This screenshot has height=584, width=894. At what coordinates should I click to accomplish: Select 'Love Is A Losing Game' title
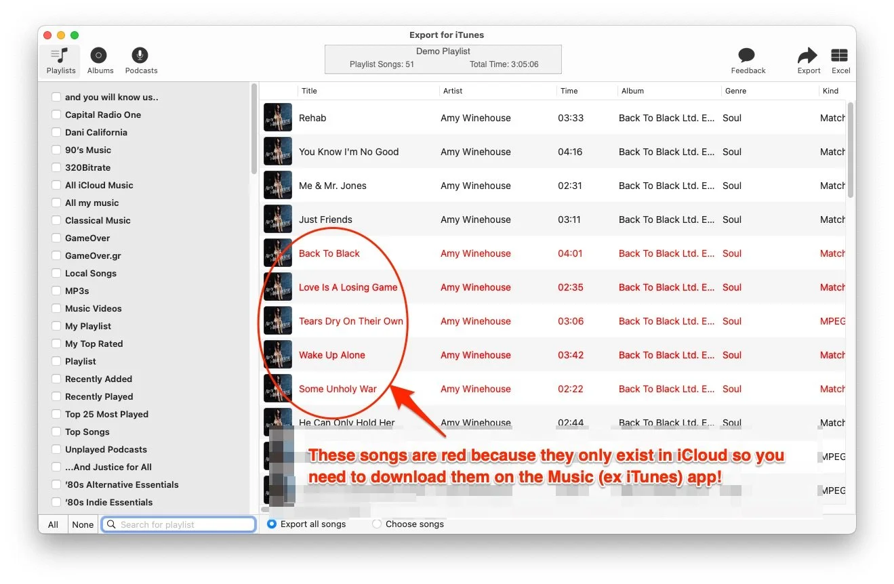pyautogui.click(x=348, y=287)
